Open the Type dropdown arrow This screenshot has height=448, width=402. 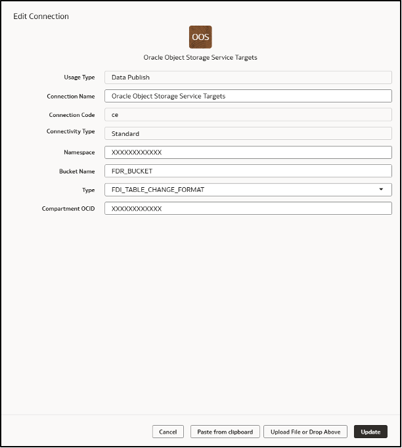coord(381,189)
